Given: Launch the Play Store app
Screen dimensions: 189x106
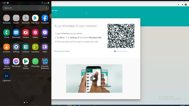Looking at the screenshot, I should tap(35, 18).
